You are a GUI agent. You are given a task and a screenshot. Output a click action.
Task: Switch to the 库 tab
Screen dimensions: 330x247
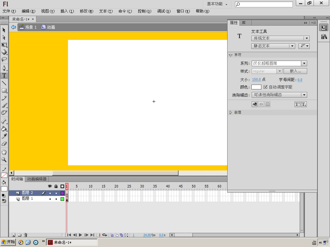click(244, 23)
